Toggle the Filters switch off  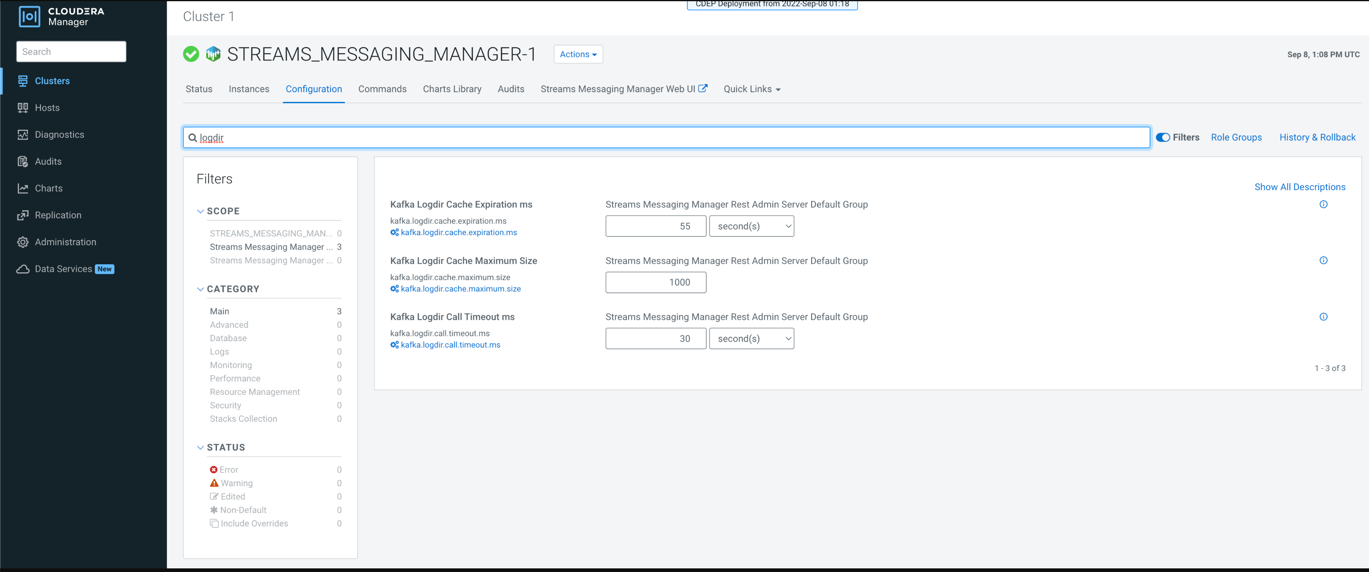point(1163,137)
